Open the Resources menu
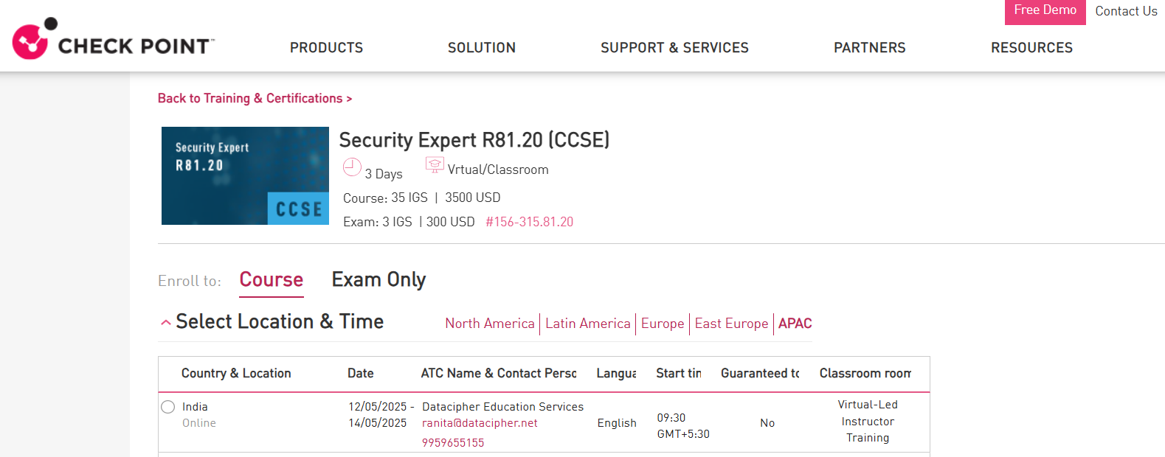Viewport: 1165px width, 457px height. (x=1031, y=48)
